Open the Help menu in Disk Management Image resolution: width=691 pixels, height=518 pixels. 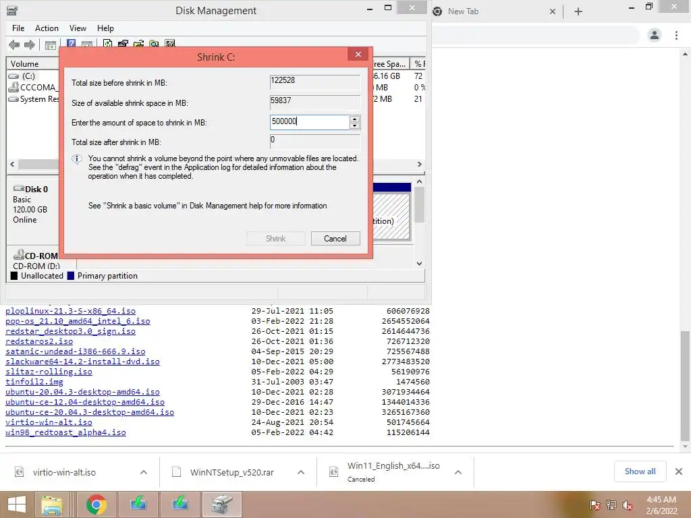(x=105, y=28)
